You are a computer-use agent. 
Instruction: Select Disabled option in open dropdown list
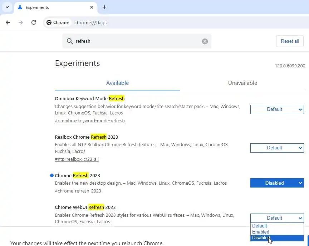(277, 238)
